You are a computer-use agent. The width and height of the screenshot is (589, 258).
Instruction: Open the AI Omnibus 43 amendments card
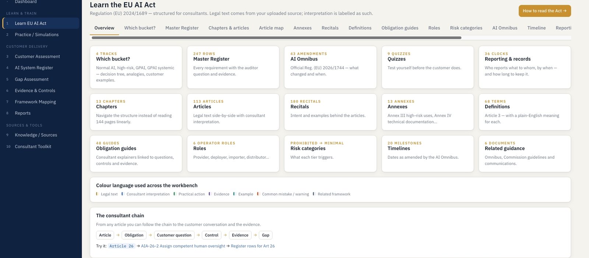pyautogui.click(x=330, y=67)
